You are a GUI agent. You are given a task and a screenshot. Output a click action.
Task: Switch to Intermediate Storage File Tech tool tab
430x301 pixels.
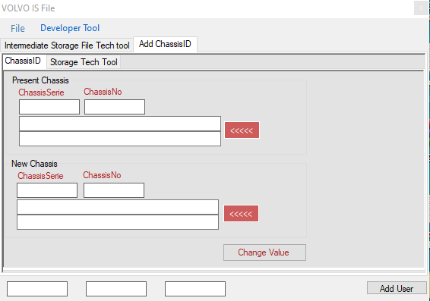[x=67, y=45]
